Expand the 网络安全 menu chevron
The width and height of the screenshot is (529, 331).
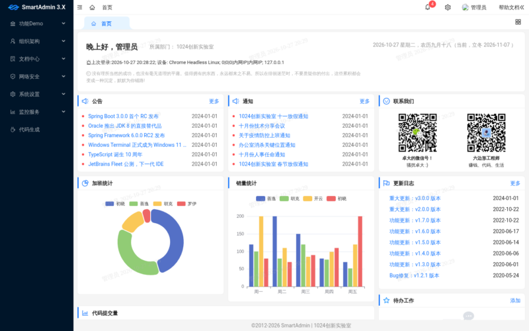tap(63, 76)
